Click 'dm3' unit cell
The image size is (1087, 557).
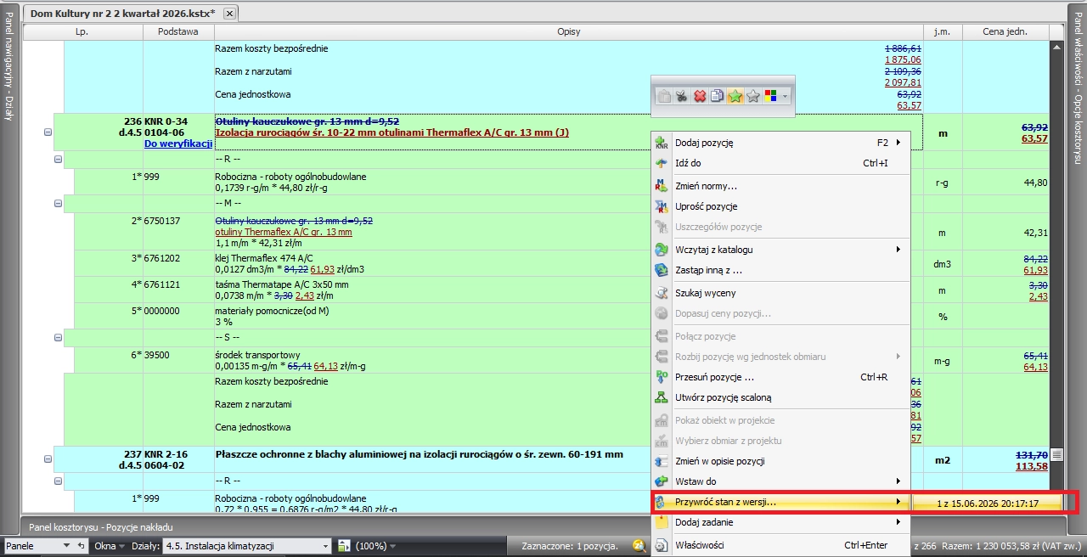click(943, 264)
